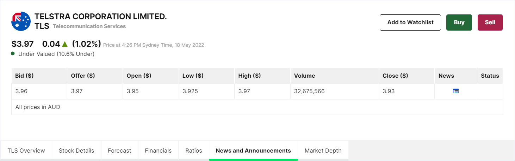Switch to the Stock Details tab
The width and height of the screenshot is (515, 161).
click(x=76, y=150)
